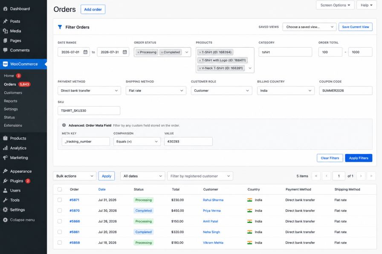Click Save Current View button
Screen dimensions: 382x254
click(356, 27)
